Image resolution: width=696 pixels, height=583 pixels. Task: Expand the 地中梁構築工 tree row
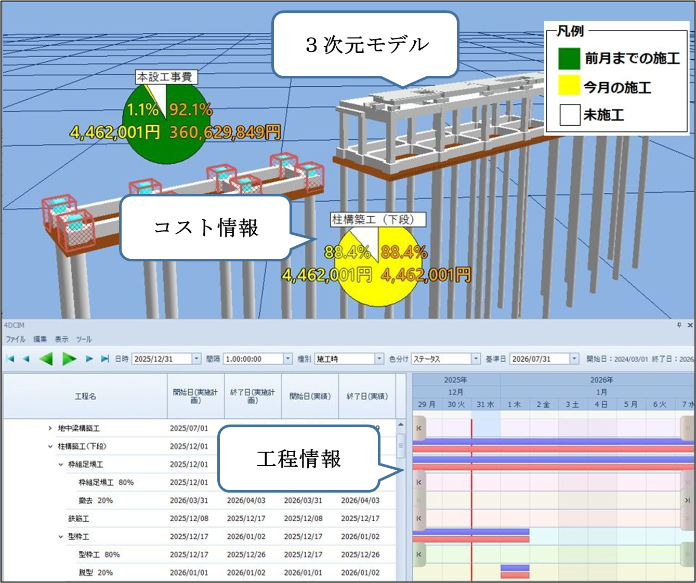click(x=50, y=428)
